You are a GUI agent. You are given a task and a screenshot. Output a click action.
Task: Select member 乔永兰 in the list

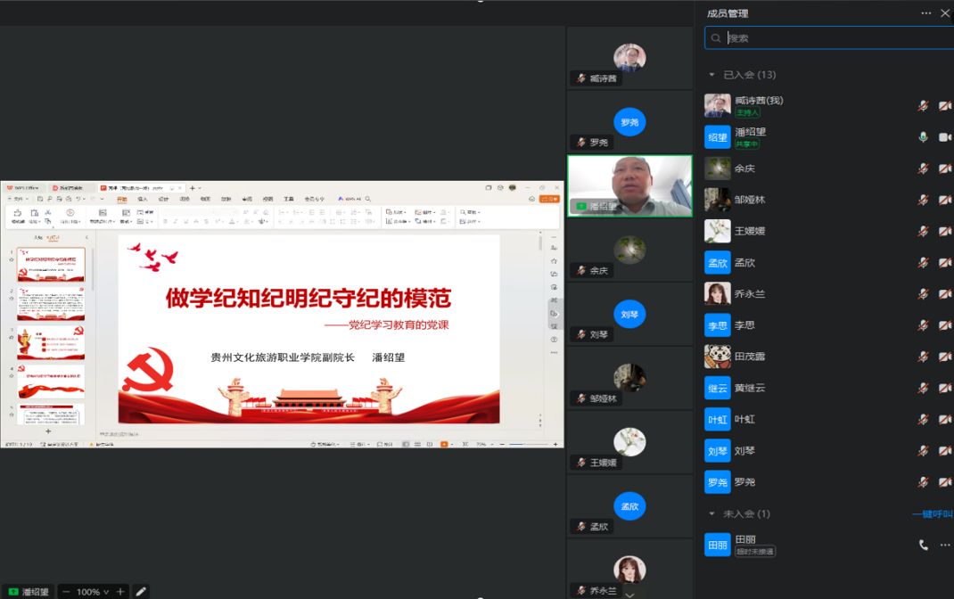tap(750, 294)
